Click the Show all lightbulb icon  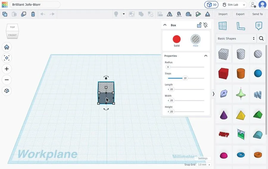[116, 14]
